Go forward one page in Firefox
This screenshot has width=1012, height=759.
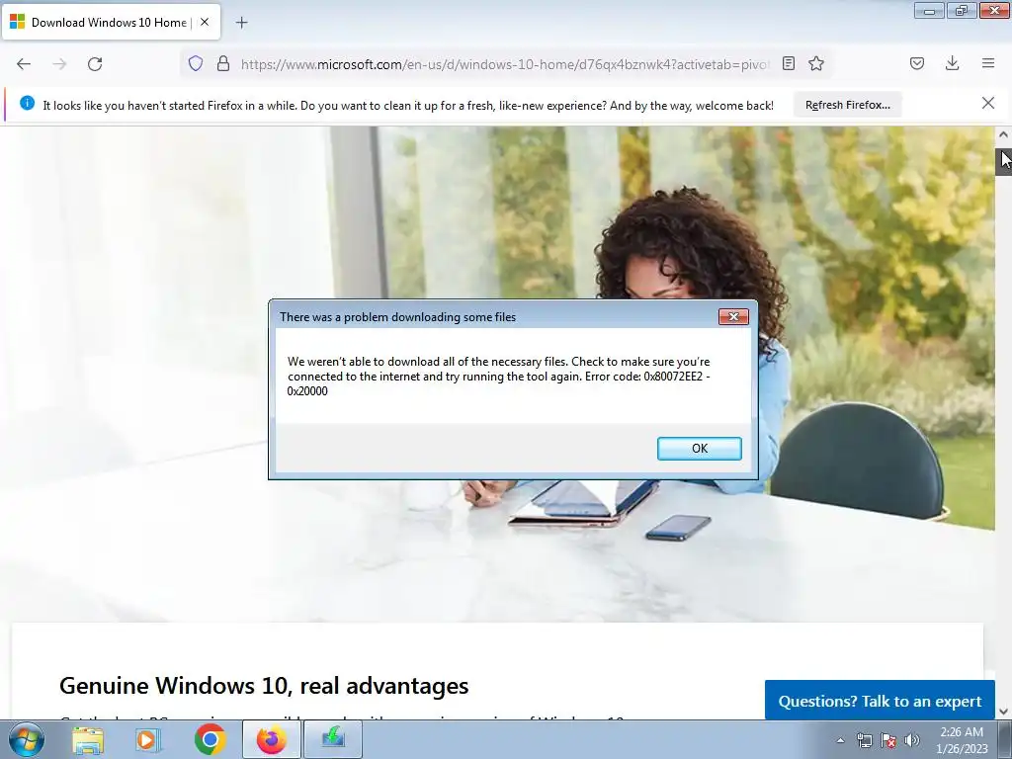pyautogui.click(x=59, y=63)
